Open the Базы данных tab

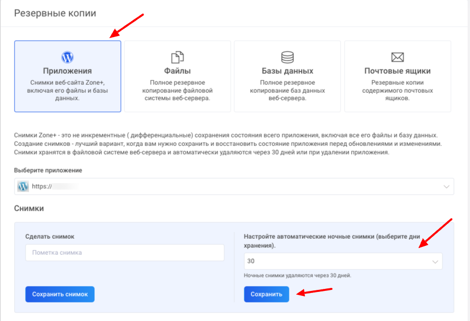287,71
